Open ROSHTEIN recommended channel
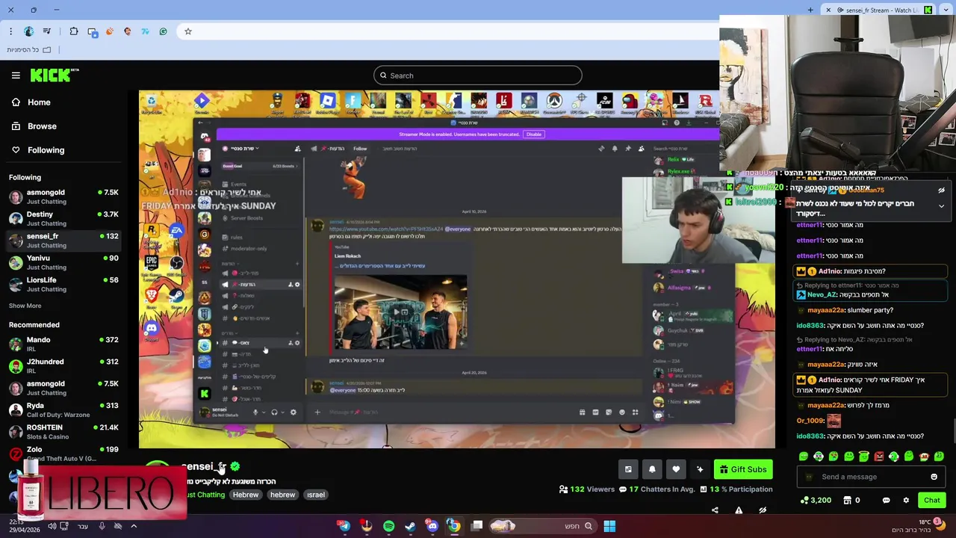 point(63,432)
